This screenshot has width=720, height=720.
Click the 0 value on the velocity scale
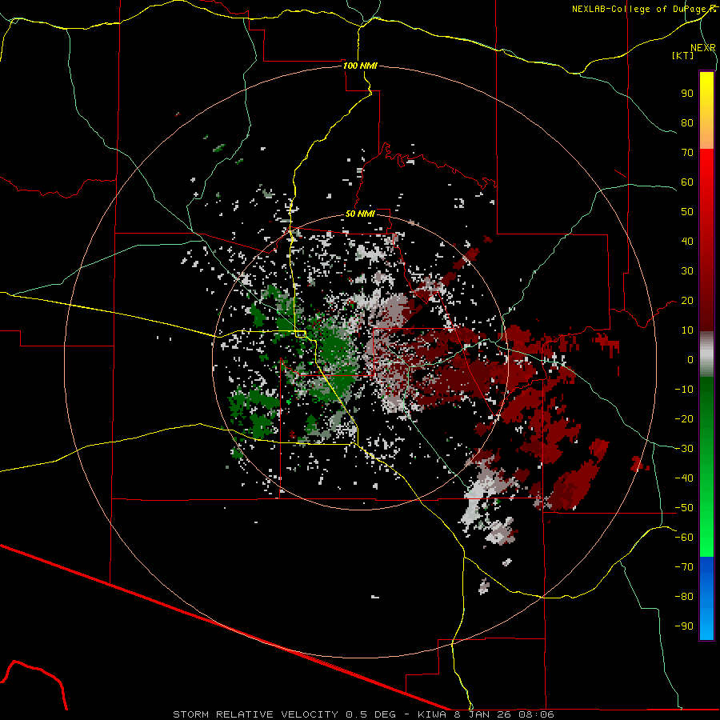click(x=690, y=360)
